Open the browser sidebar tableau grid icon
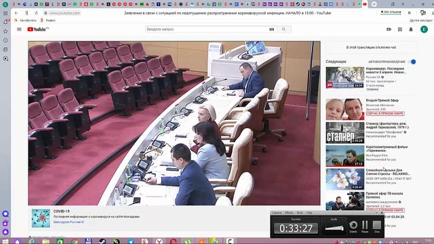Screen dimensions: 434x244 (5, 13)
